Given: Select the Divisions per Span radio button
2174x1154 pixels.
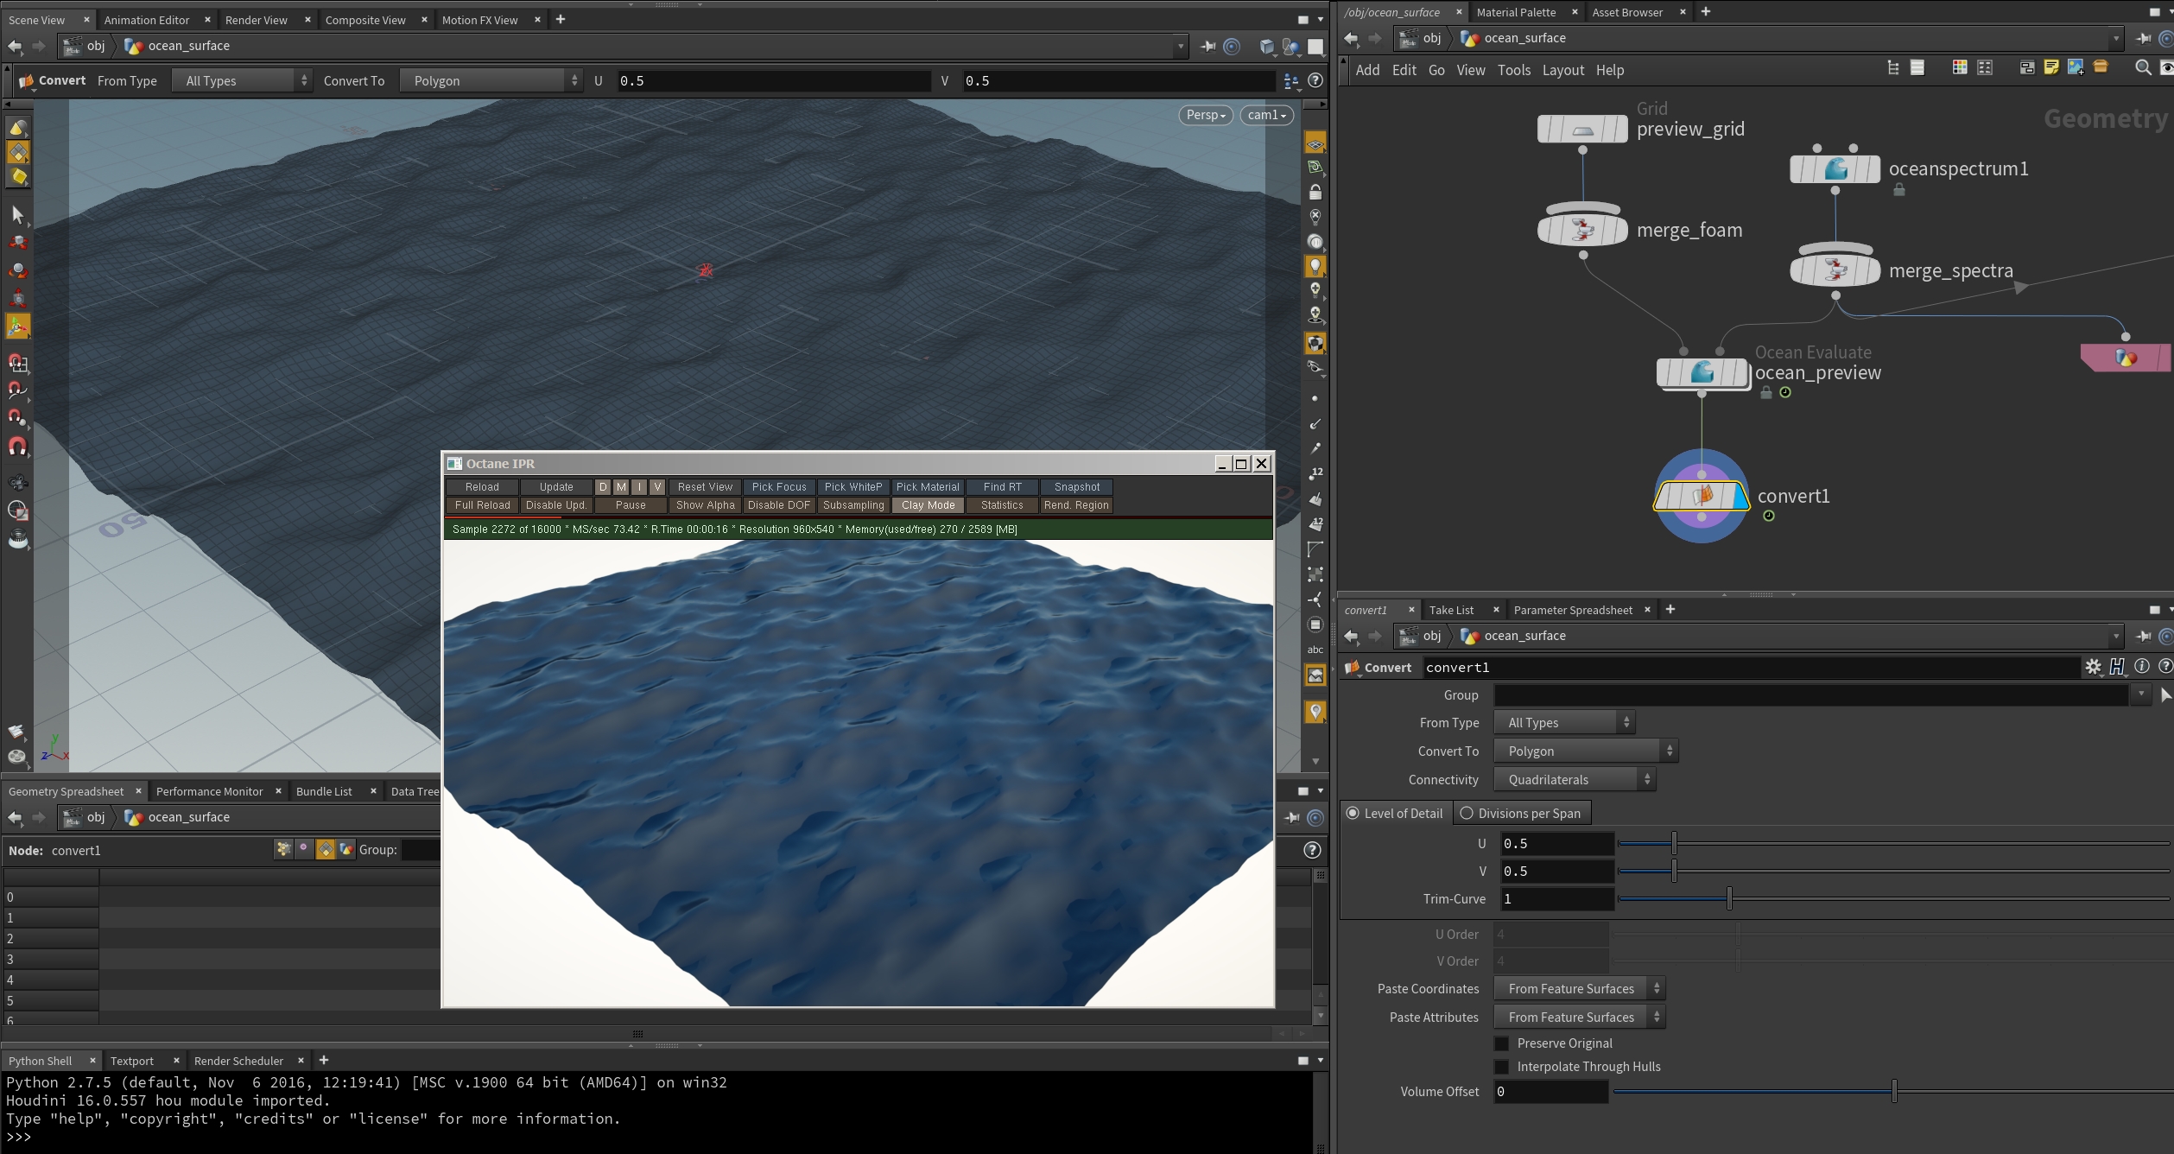Looking at the screenshot, I should (x=1467, y=814).
